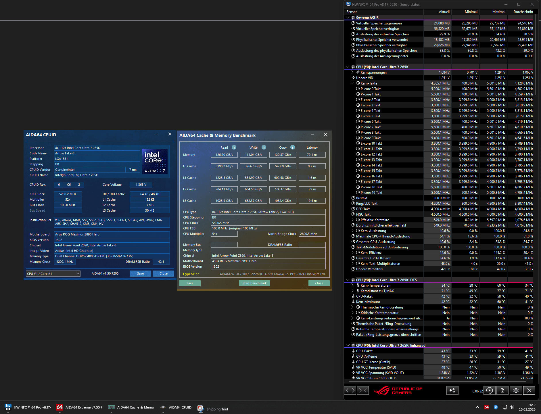Image resolution: width=541 pixels, height=414 pixels.
Task: Click the Durchschnitt column header
Action: (x=521, y=12)
